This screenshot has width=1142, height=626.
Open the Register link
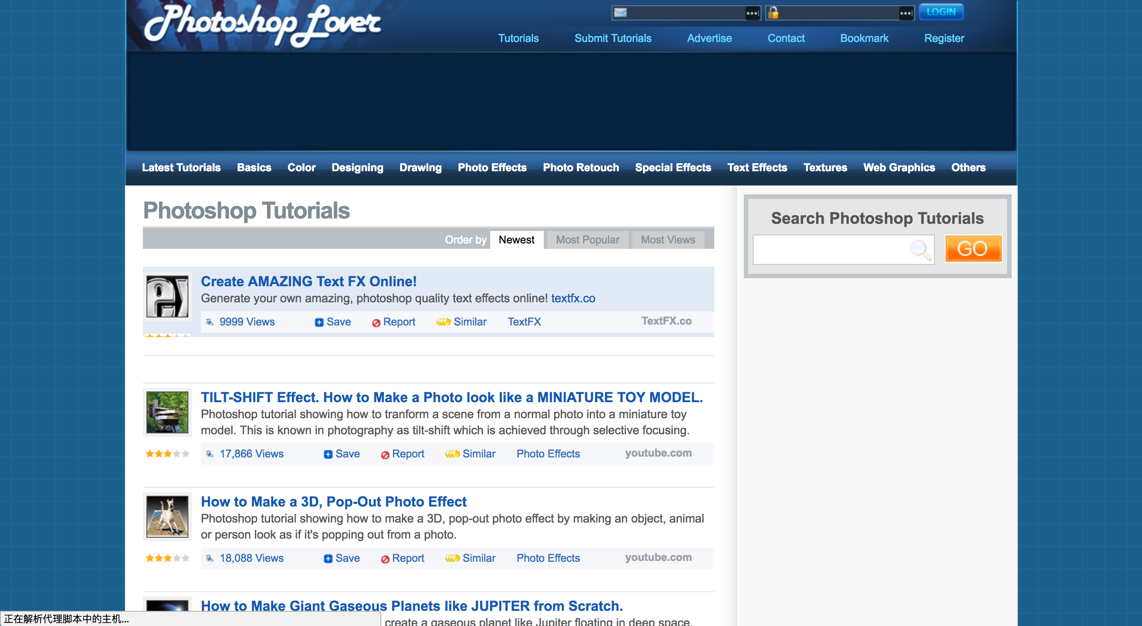point(944,38)
